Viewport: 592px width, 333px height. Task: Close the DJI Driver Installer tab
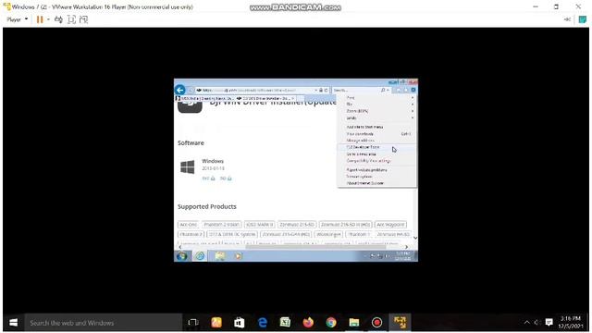(293, 98)
